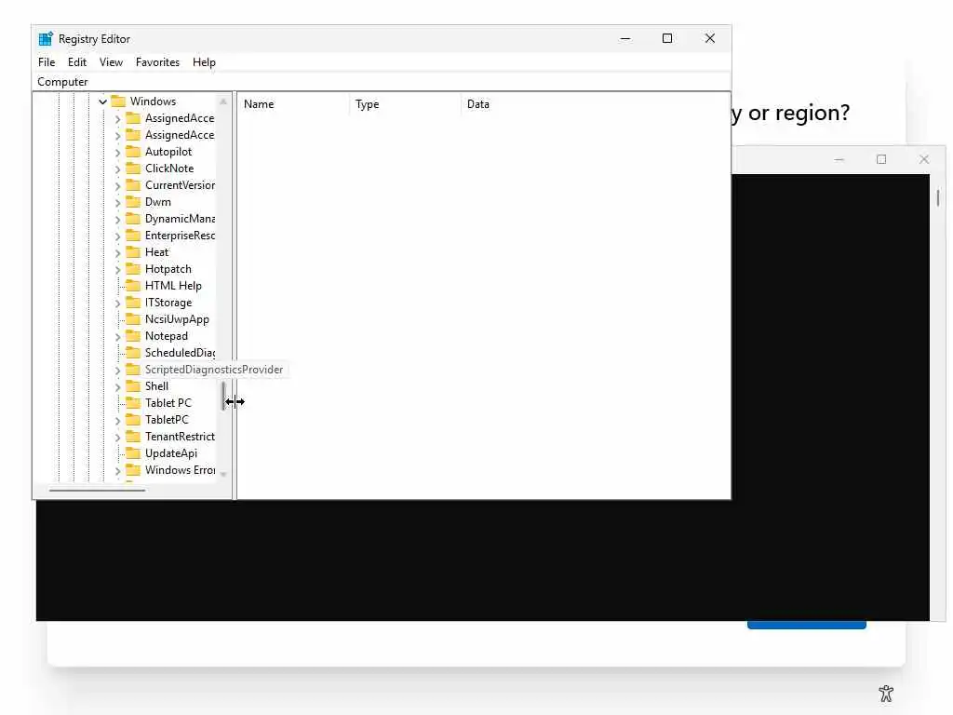953x715 pixels.
Task: Click the HTML Help folder icon
Action: 132,285
